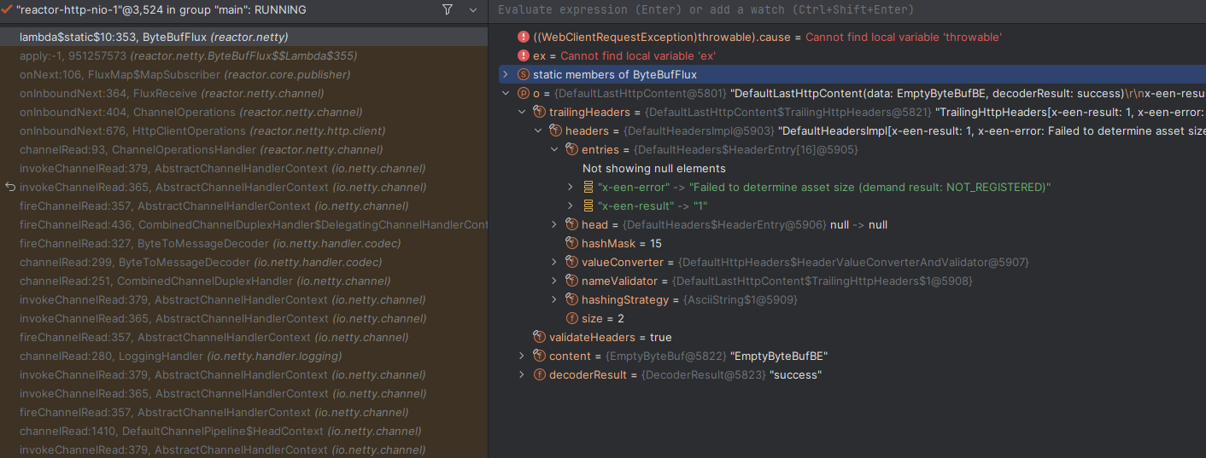Expand the head HeaderEntry node
The image size is (1206, 458).
pyautogui.click(x=554, y=225)
